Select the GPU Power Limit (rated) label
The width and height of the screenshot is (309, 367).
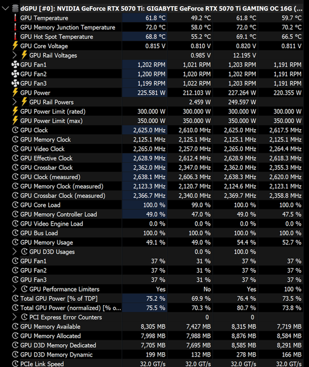[53, 112]
